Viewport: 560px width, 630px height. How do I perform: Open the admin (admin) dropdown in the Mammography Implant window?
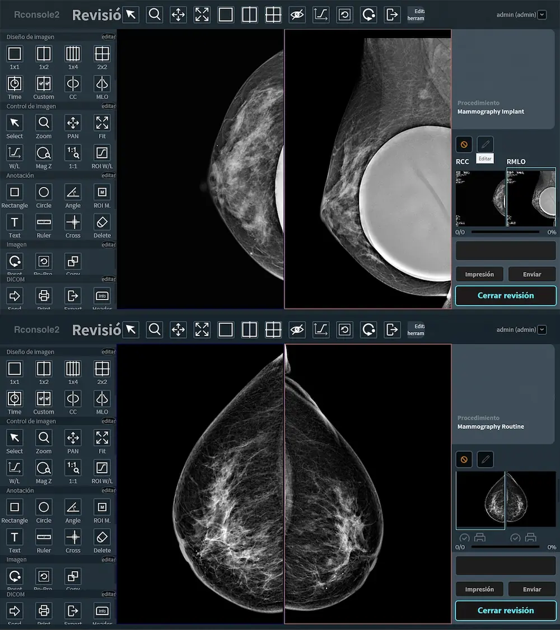click(541, 15)
